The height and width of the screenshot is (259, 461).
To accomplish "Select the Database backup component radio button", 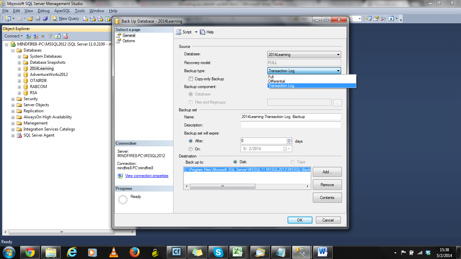I will coord(191,94).
